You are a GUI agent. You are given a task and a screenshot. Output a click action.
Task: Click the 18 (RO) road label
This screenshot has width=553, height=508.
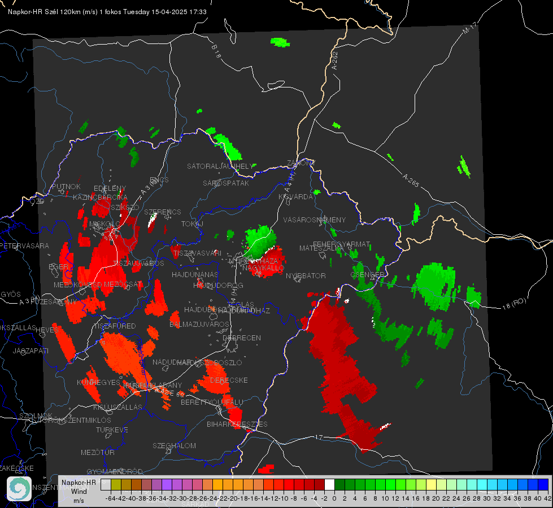(x=514, y=304)
